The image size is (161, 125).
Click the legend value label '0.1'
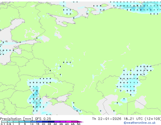[3, 124]
